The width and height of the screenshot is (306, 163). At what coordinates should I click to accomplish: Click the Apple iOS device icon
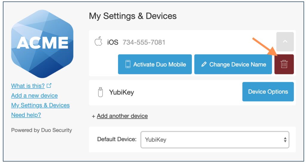(x=98, y=42)
